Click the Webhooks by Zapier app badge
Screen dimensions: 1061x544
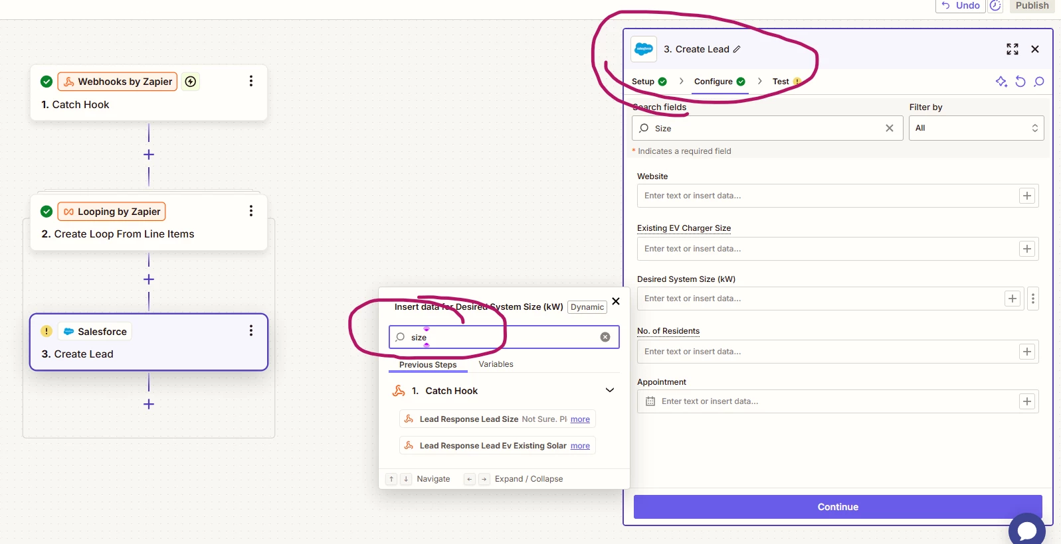[x=118, y=82]
